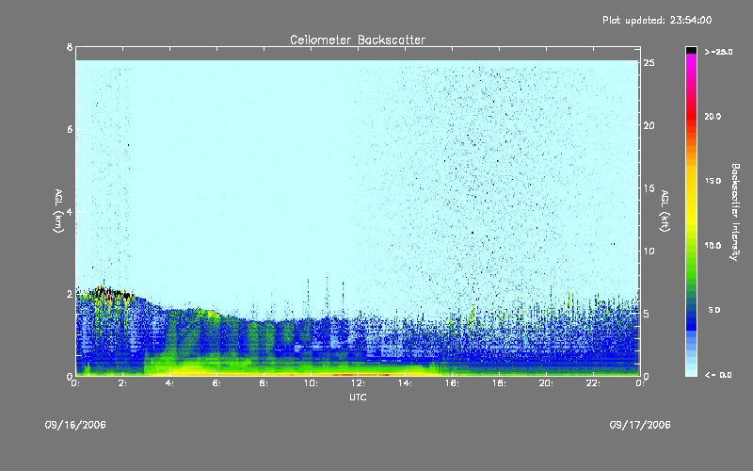Click the '4:' UTC hour tick

tap(170, 383)
